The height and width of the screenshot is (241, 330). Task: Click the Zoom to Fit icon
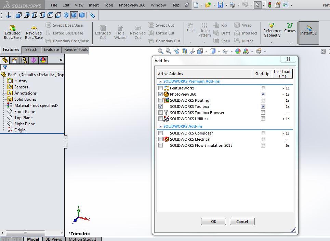[160, 51]
